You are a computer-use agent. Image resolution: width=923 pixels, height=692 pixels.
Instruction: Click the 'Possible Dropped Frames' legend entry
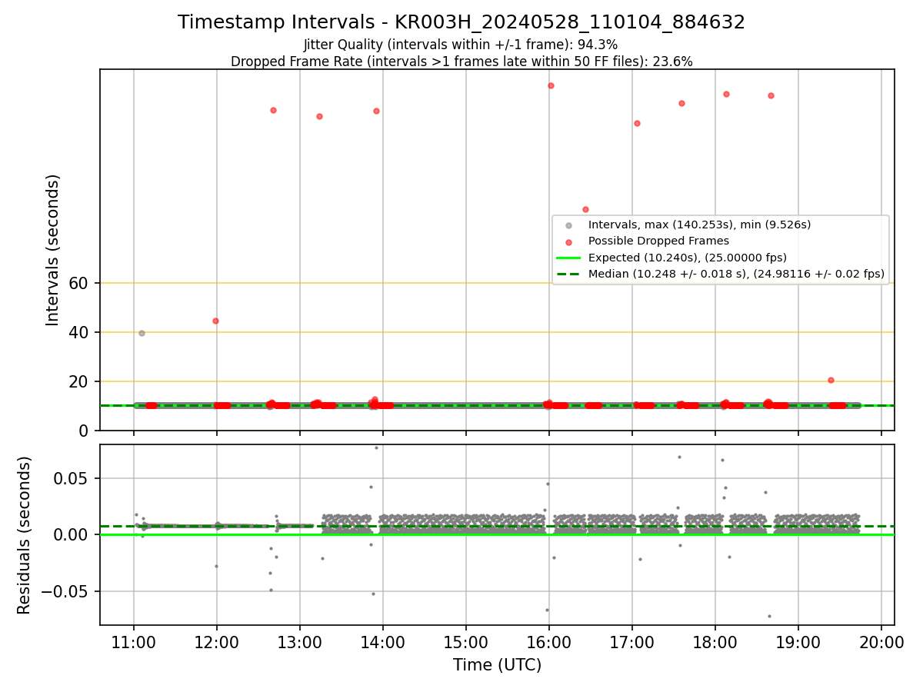pos(658,241)
